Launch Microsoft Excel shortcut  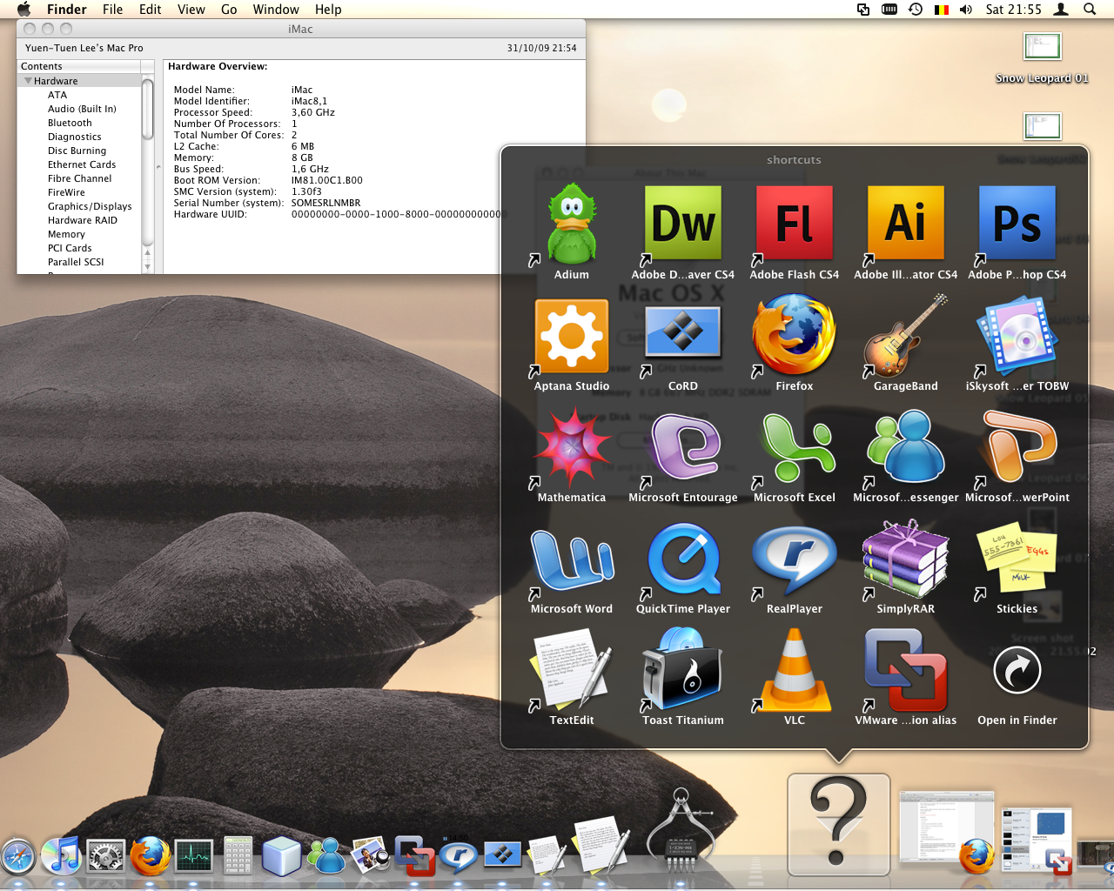[795, 446]
